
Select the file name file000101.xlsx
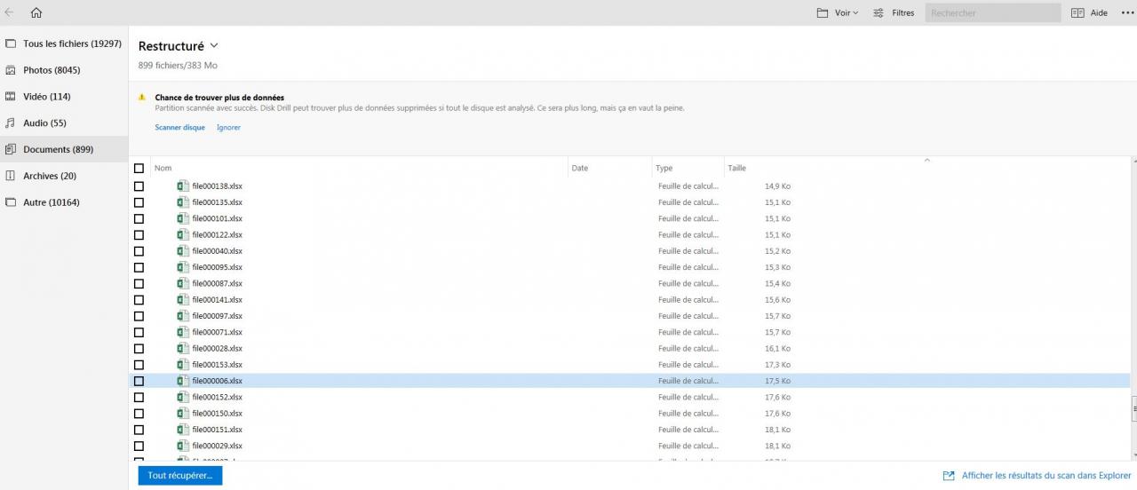[218, 218]
